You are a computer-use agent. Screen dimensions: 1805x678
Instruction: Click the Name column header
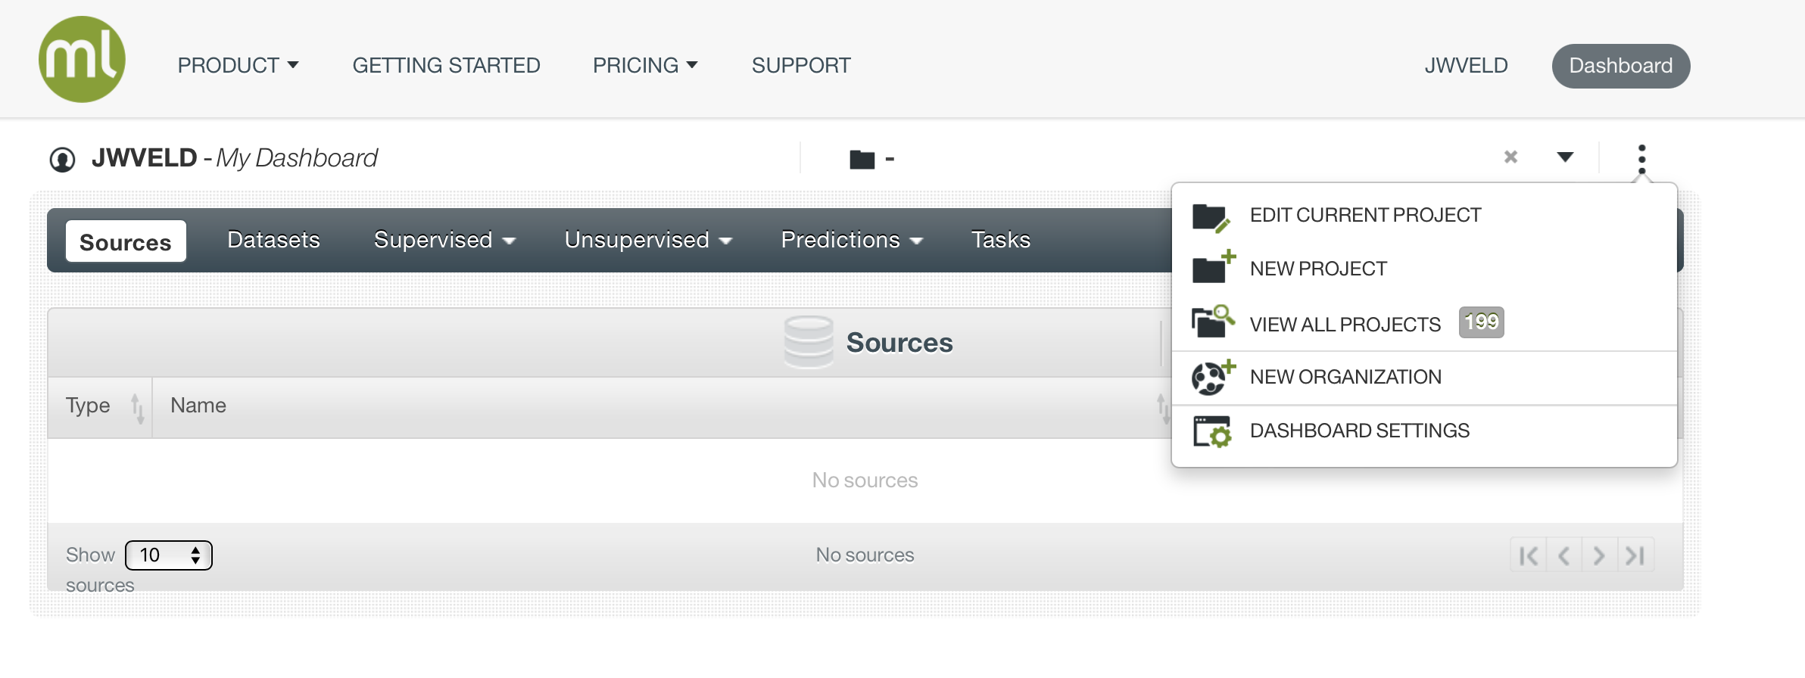[198, 406]
